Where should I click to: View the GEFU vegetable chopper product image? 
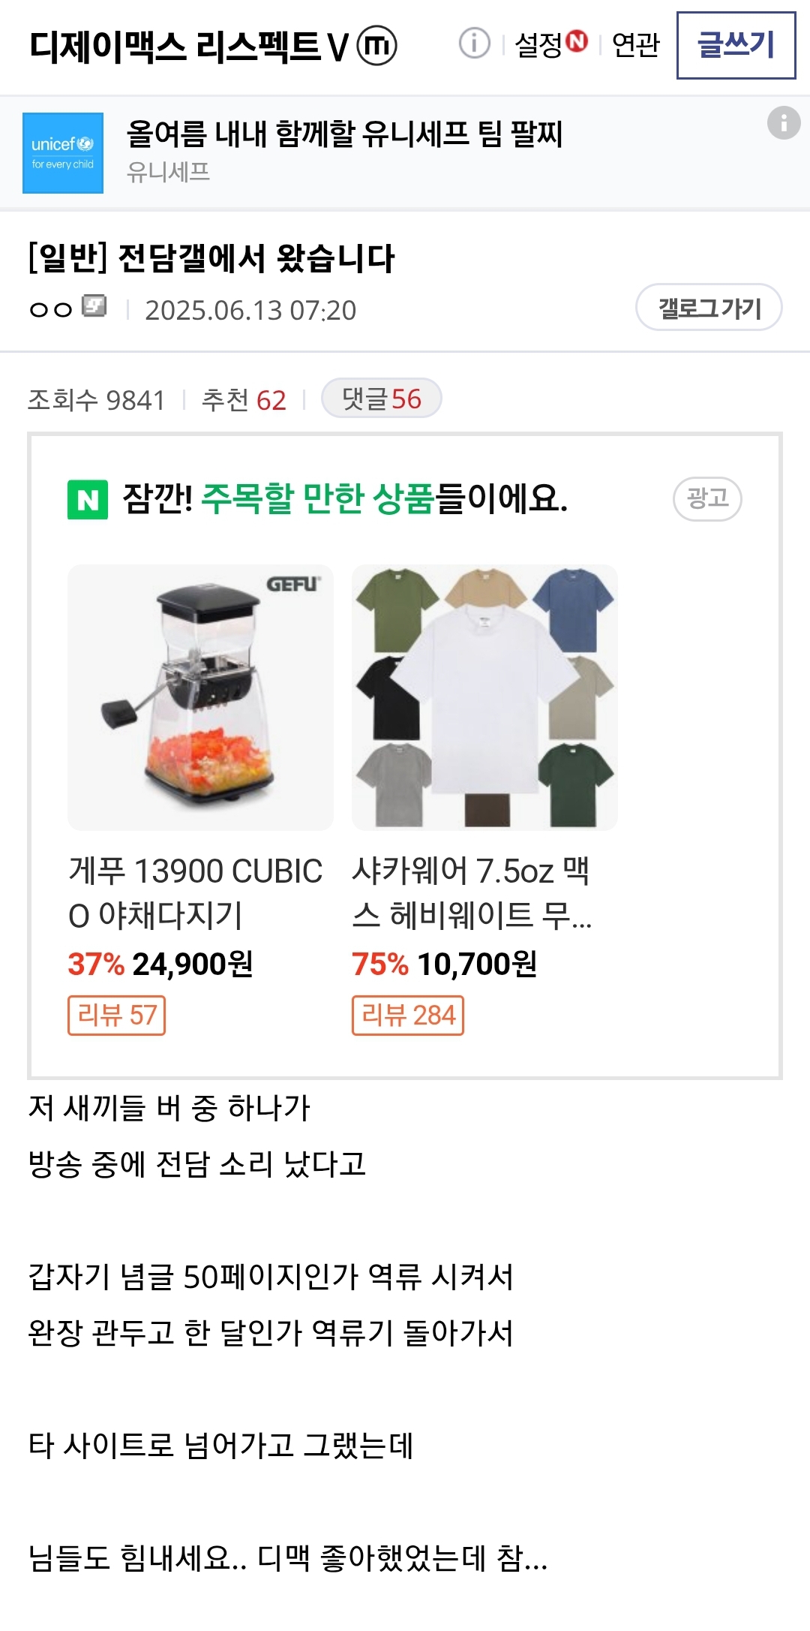(x=200, y=697)
